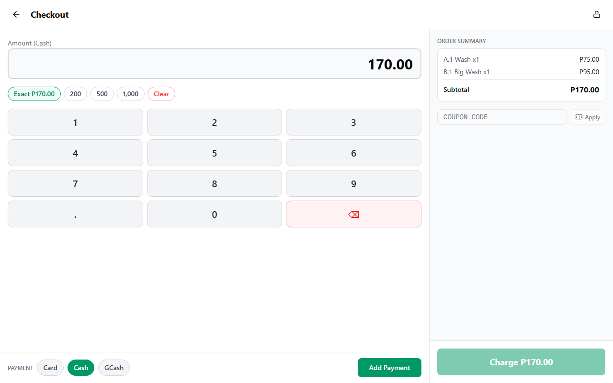Select Cash payment method
Image resolution: width=613 pixels, height=383 pixels.
[x=81, y=368]
